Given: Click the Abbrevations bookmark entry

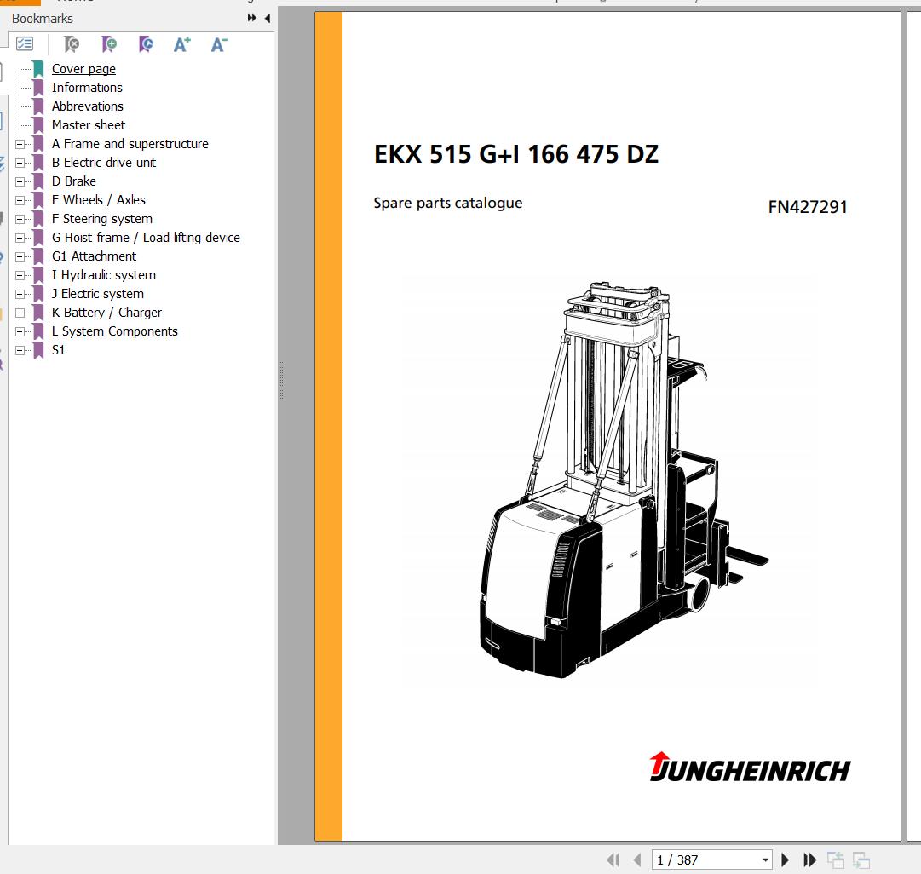Looking at the screenshot, I should pos(88,106).
